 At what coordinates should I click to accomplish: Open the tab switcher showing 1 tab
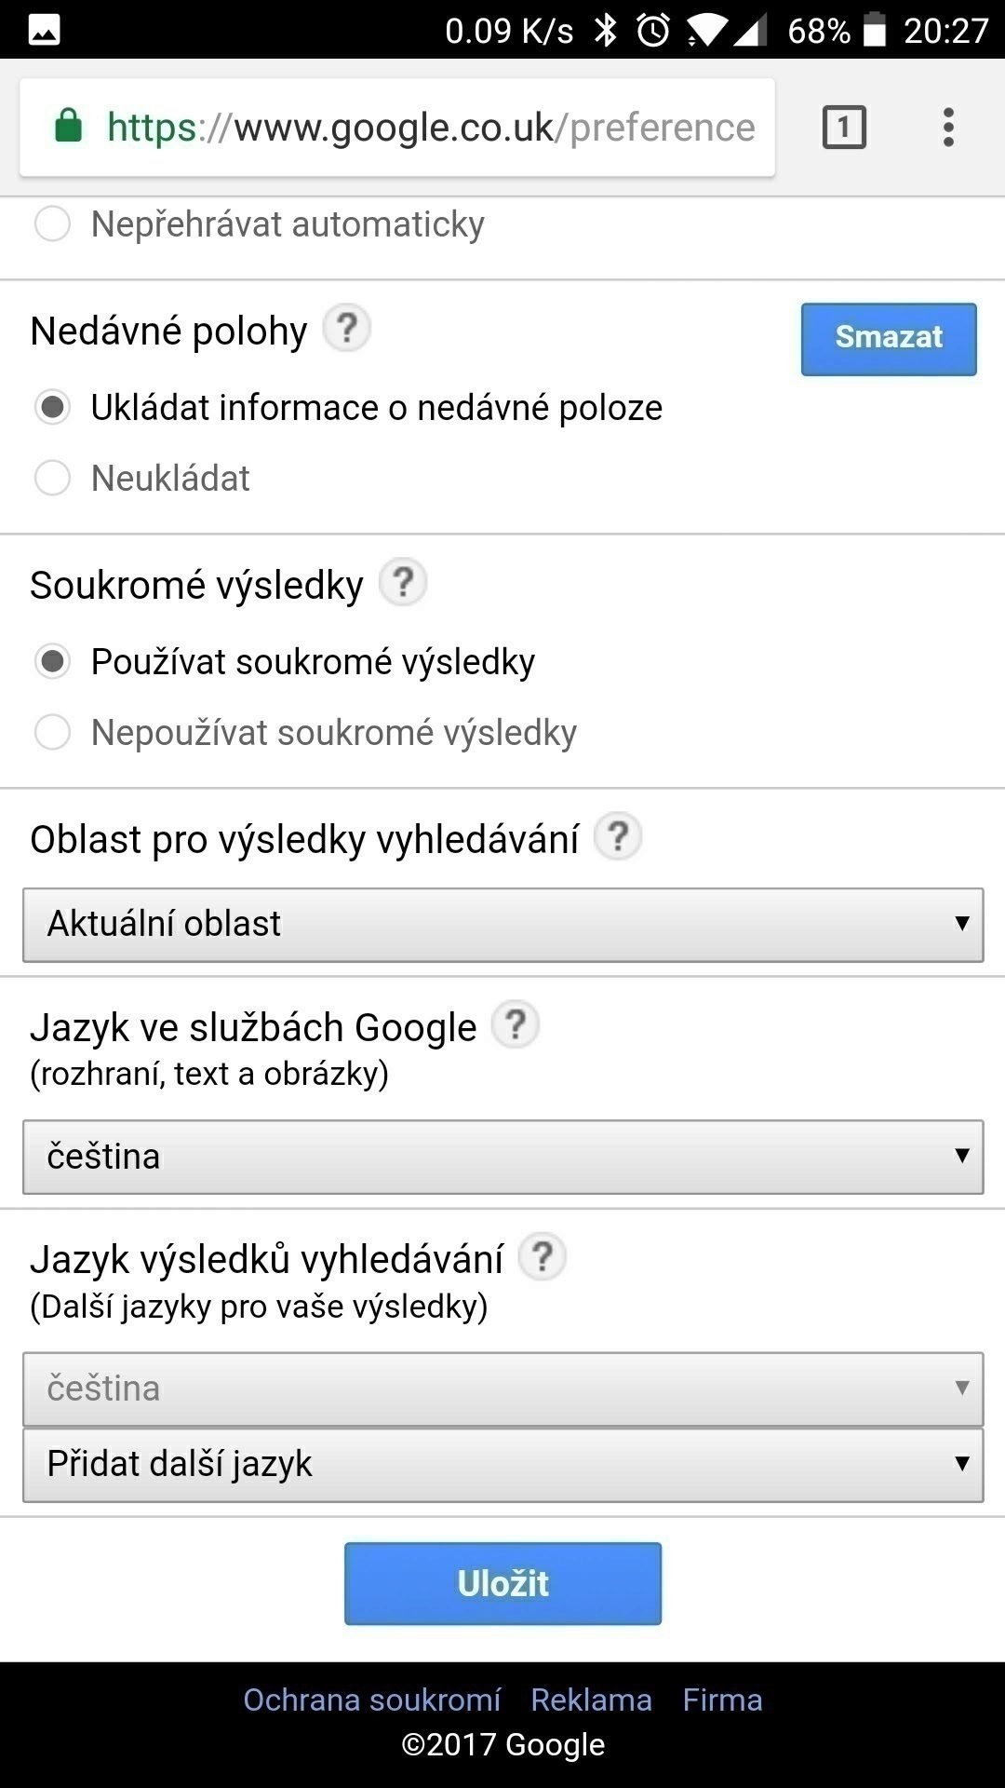click(844, 127)
